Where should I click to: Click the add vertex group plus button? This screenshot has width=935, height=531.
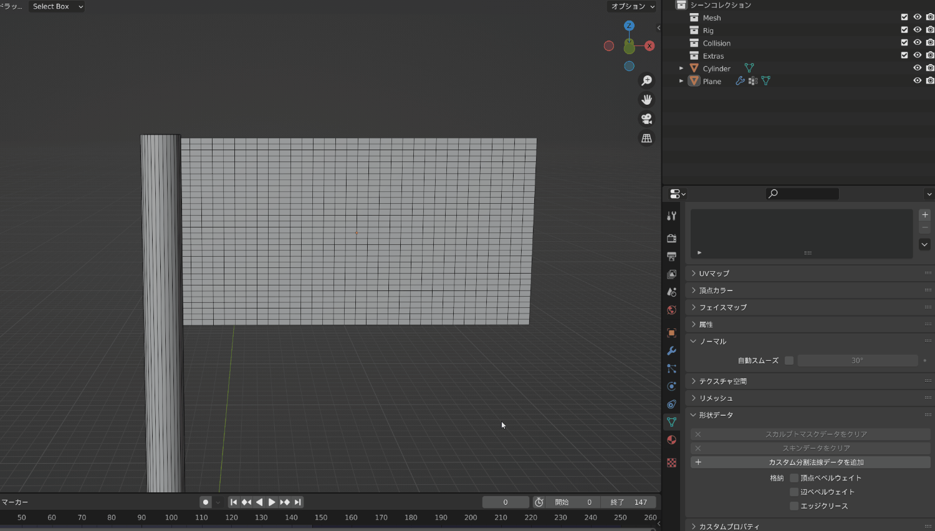click(x=925, y=214)
